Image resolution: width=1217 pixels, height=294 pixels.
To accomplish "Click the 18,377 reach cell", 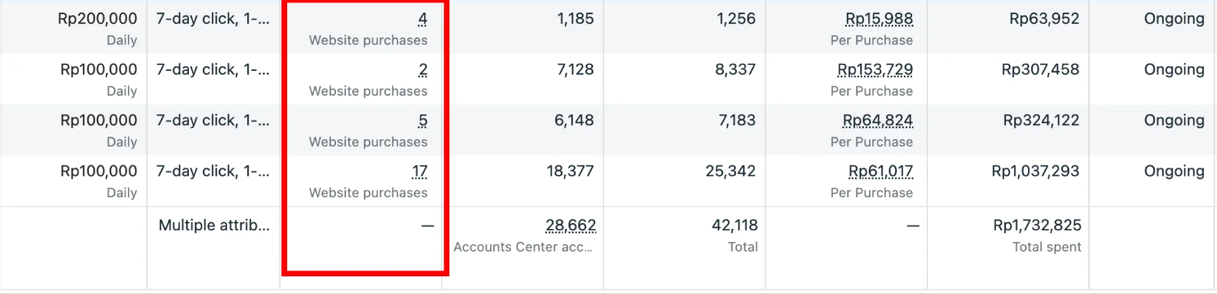I will click(x=570, y=171).
